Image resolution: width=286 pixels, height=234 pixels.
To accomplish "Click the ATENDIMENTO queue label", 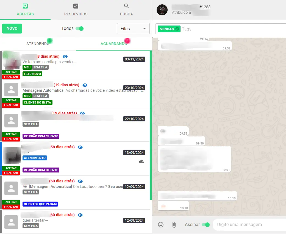I will coord(35,158).
